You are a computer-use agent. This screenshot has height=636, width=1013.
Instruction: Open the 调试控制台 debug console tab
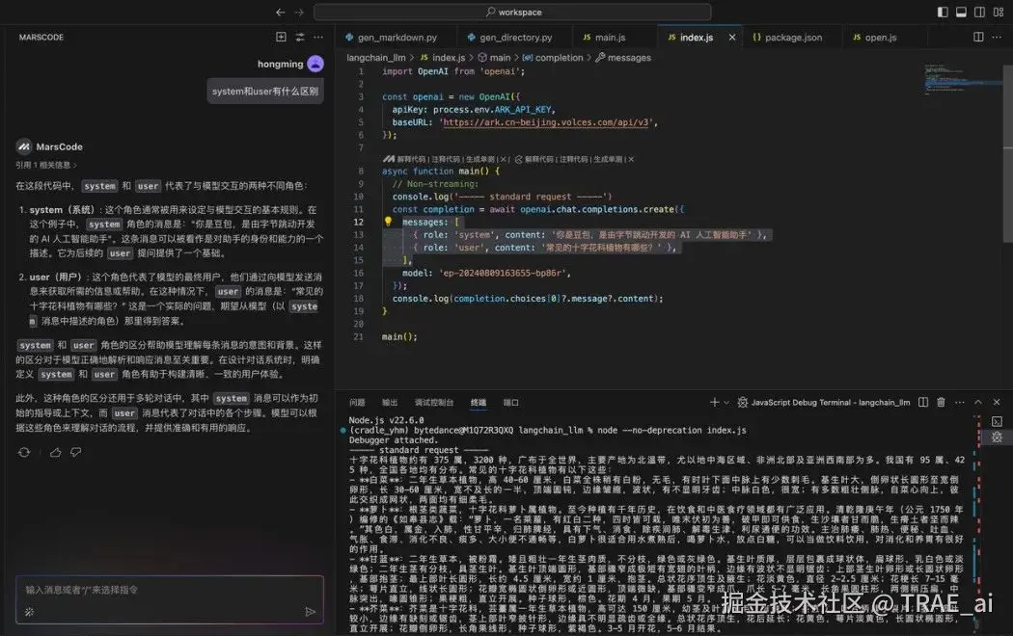coord(434,403)
